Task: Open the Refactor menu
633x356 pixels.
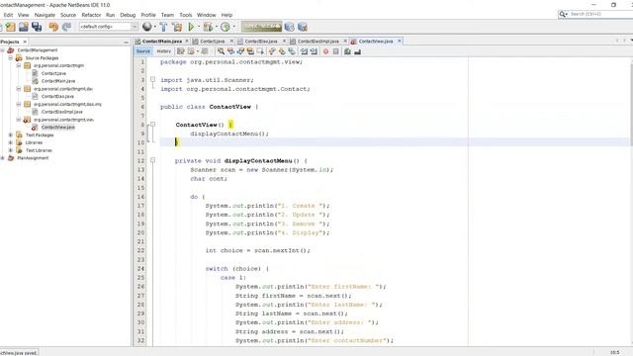Action: click(91, 15)
